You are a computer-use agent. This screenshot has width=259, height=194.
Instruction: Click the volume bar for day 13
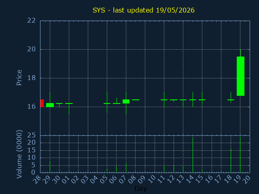[183, 169]
